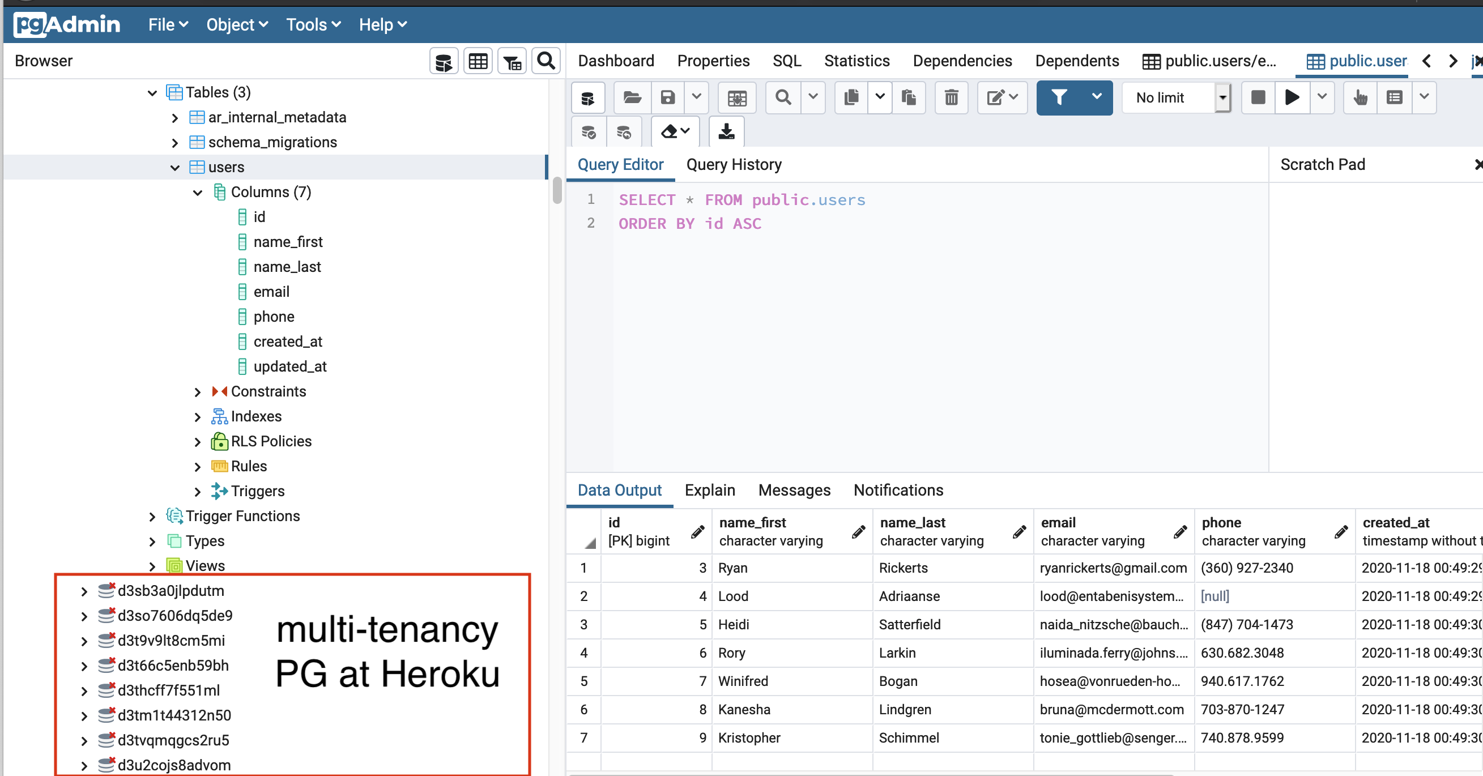The height and width of the screenshot is (776, 1483).
Task: Open file with the folder icon
Action: (x=632, y=97)
